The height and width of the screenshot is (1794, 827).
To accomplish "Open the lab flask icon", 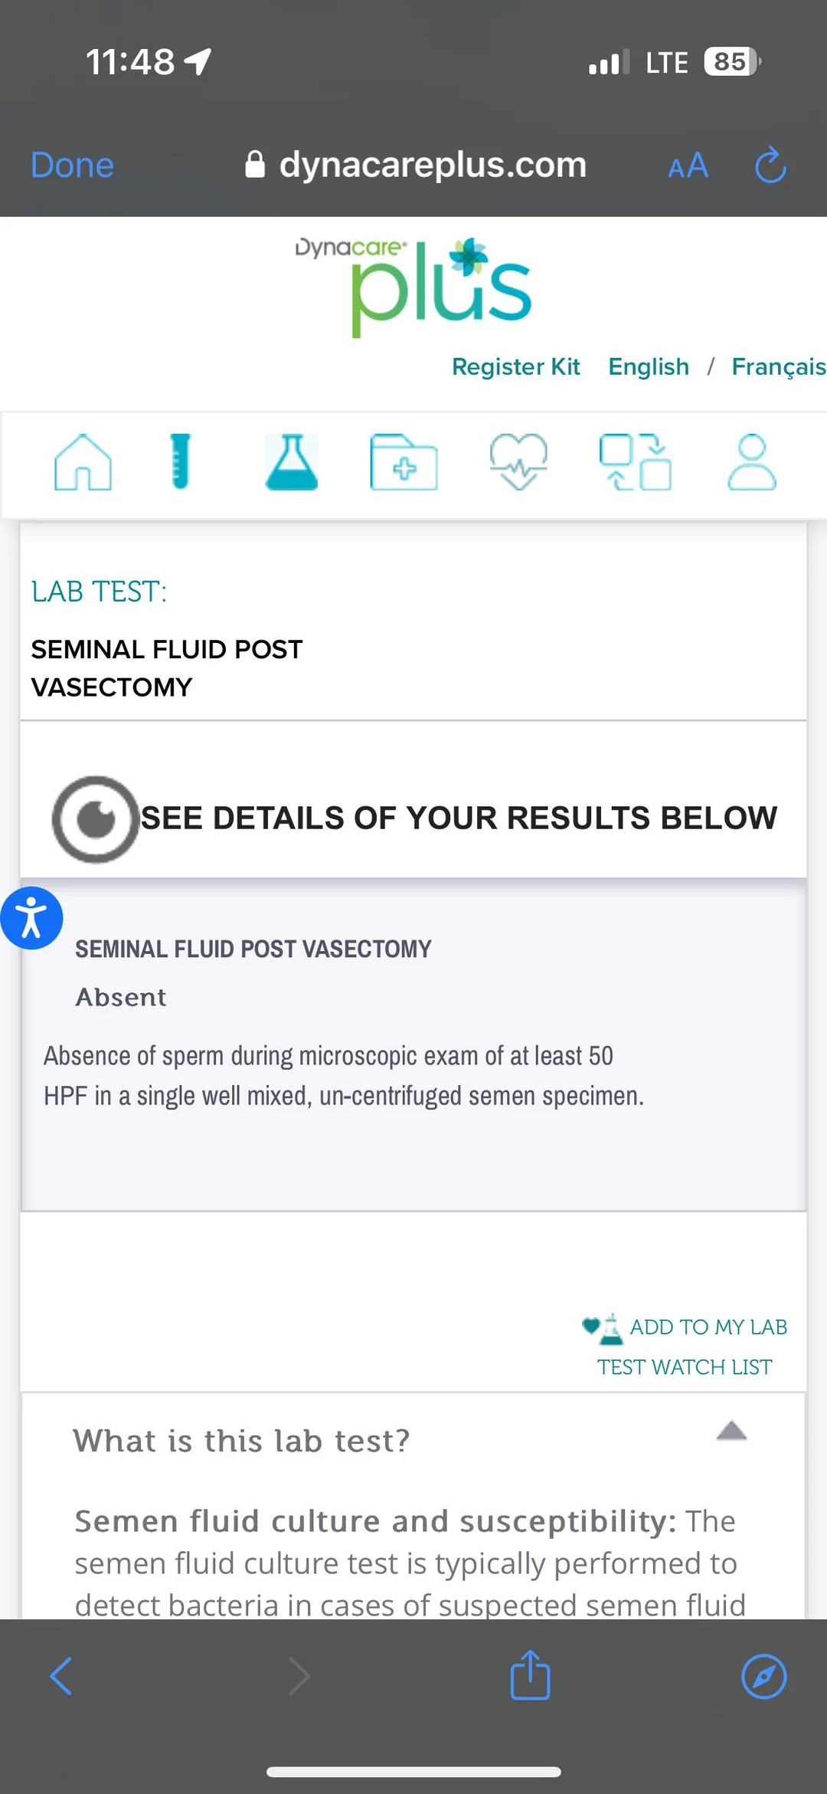I will (x=293, y=461).
